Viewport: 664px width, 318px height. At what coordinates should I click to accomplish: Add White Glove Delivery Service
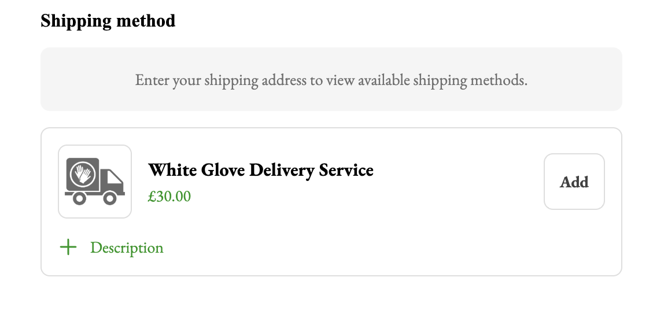pos(574,182)
